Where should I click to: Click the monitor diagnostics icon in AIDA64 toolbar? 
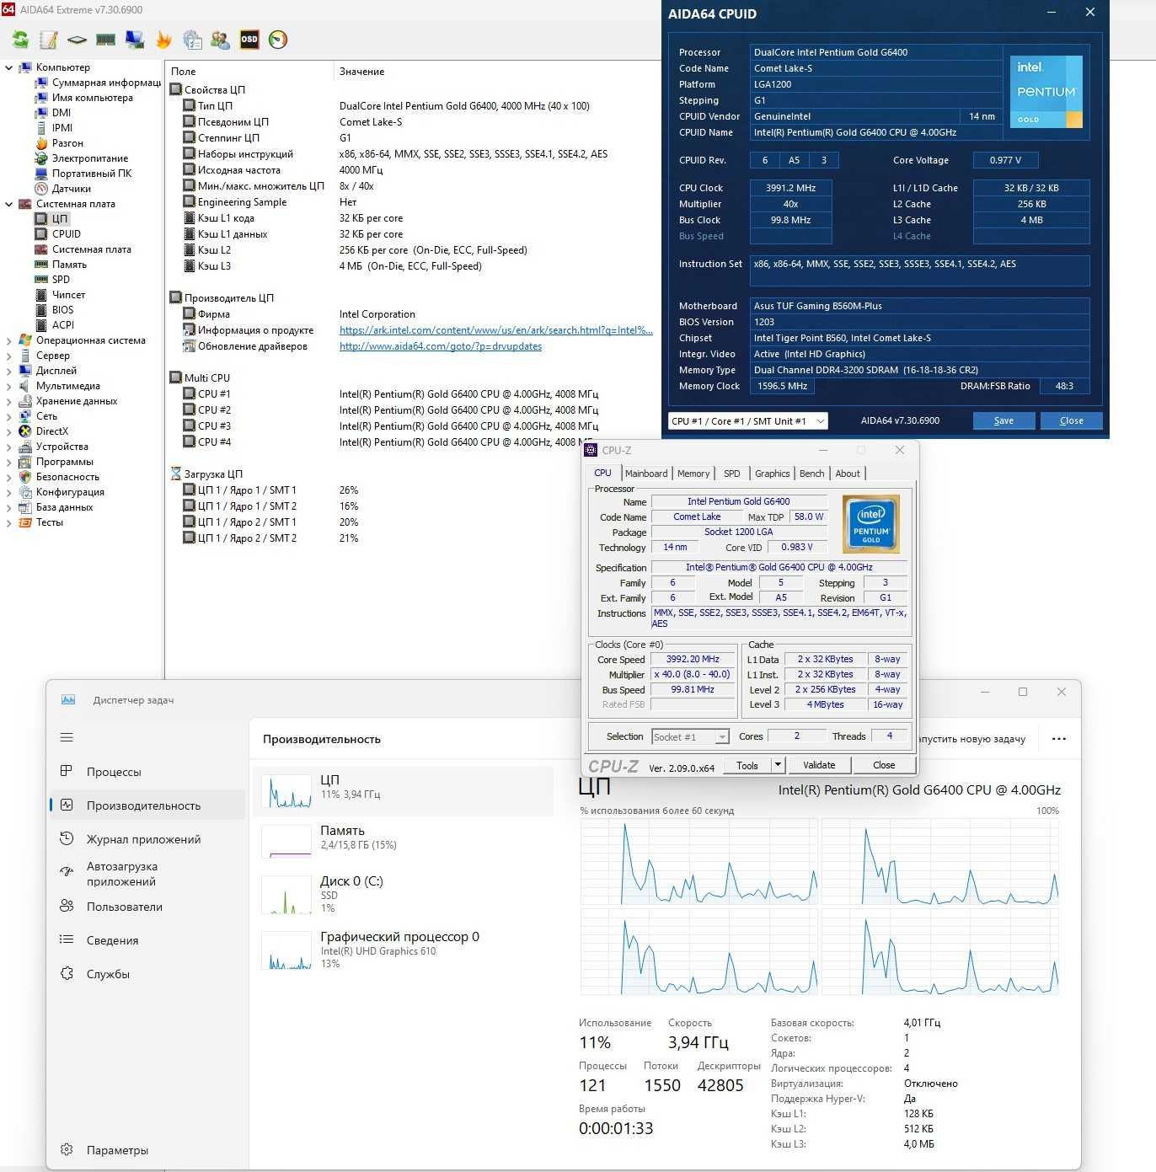click(135, 40)
